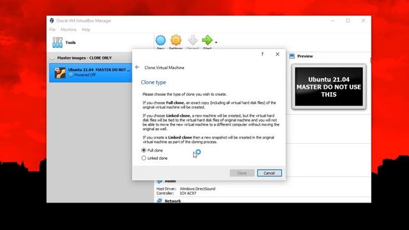Viewport: 409px width, 230px height.
Task: Collapse the Master images group chevron
Action: pyautogui.click(x=52, y=58)
